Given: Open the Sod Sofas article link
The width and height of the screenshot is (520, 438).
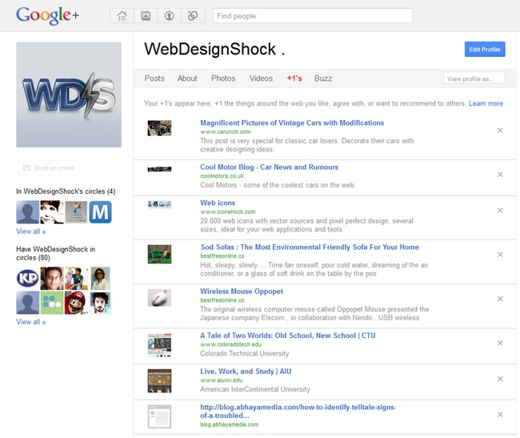Looking at the screenshot, I should coord(309,247).
